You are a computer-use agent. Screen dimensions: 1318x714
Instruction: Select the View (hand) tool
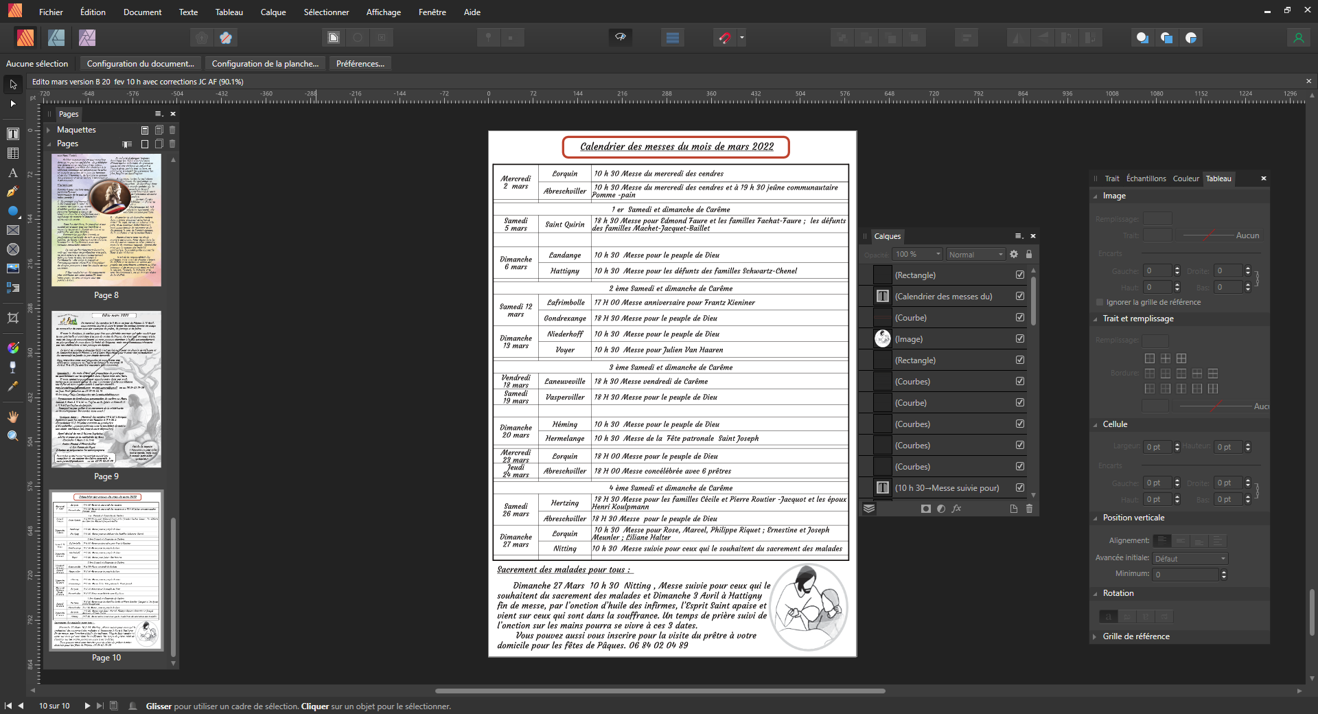(x=12, y=417)
